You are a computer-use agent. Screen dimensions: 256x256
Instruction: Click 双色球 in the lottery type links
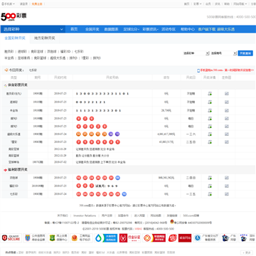point(51,51)
